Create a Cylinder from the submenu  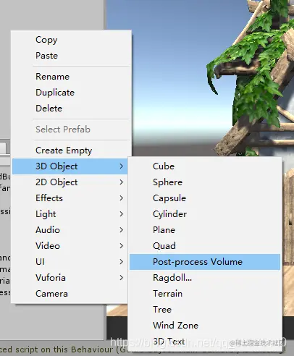205,214
